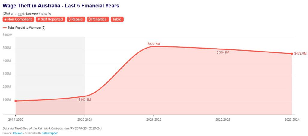
Task: Click the 2019-2020 data point dot
Action: click(x=16, y=101)
